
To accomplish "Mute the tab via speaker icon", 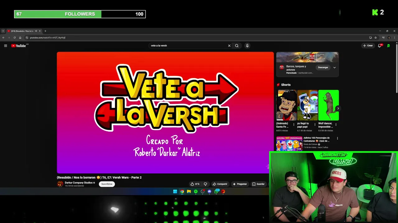I will coord(36,31).
